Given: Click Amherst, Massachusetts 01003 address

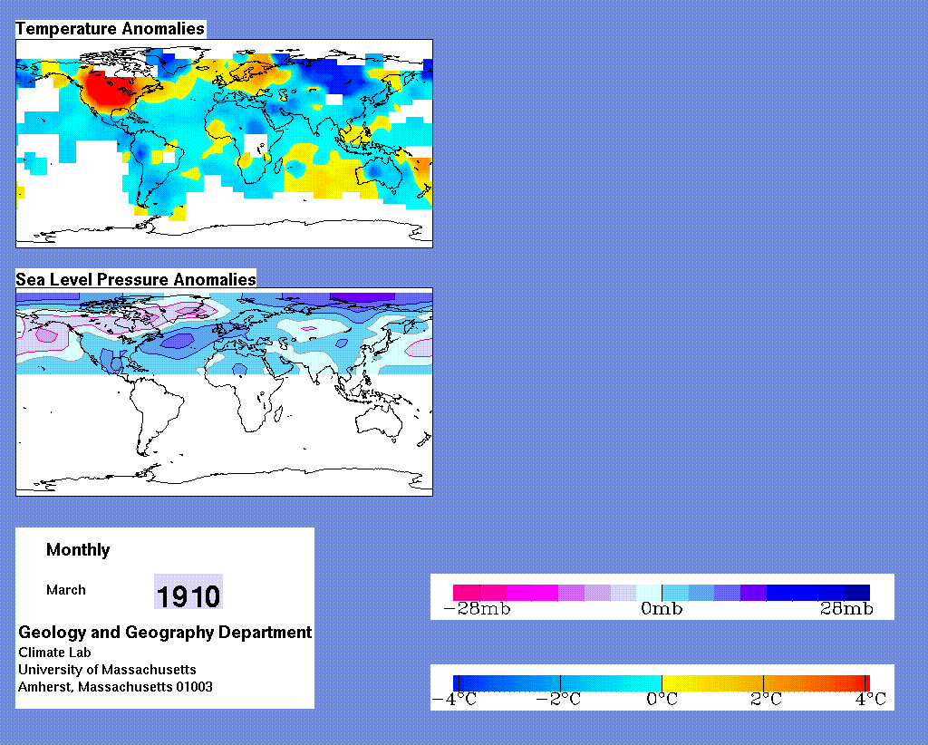Looking at the screenshot, I should click(115, 687).
